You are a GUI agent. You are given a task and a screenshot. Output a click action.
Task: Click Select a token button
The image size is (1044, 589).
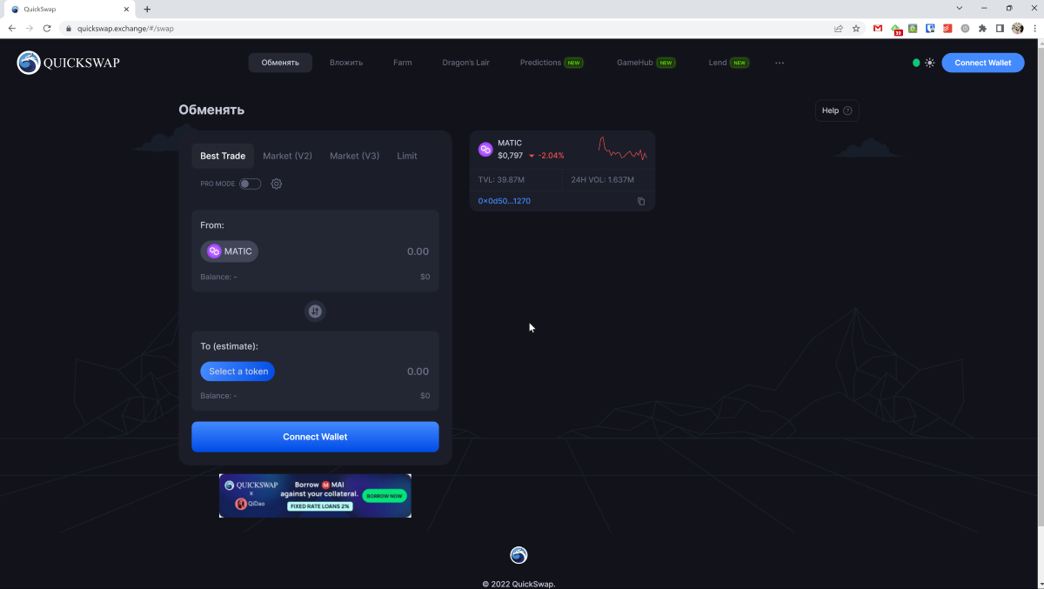pos(238,371)
